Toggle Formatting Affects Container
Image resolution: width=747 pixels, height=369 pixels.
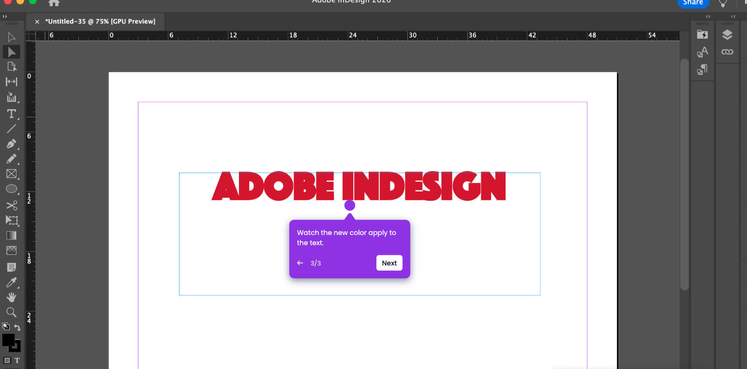(x=7, y=360)
